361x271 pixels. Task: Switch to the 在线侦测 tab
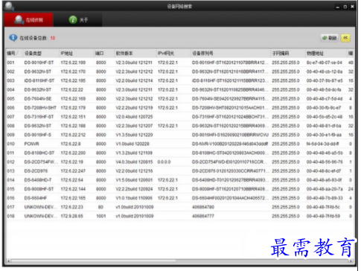28,19
